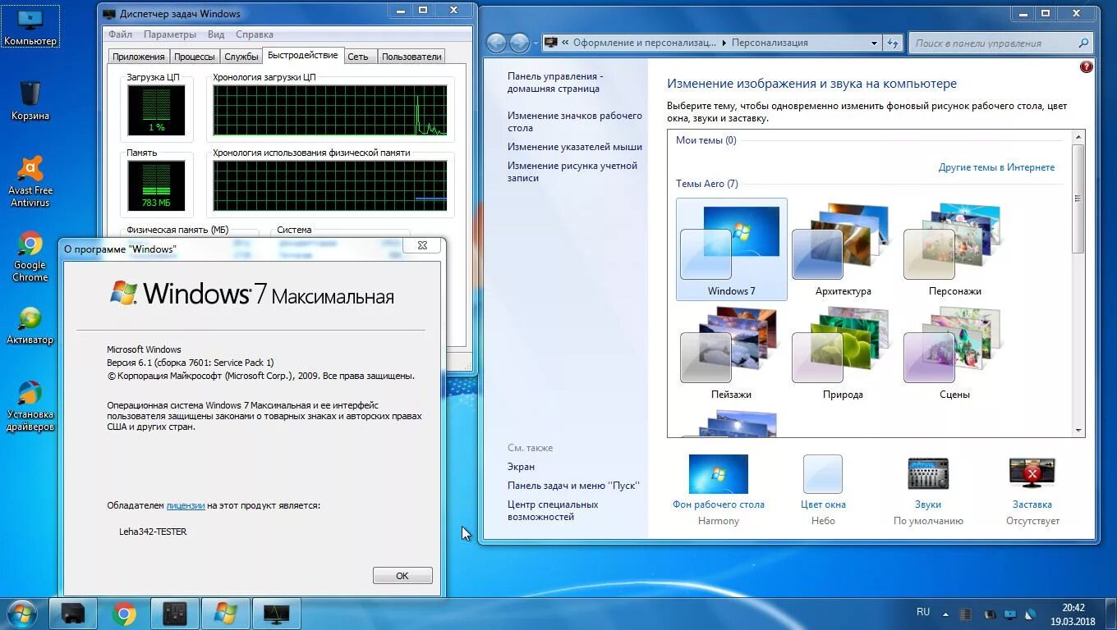The image size is (1117, 630).
Task: Open the Установка драйверов desktop shortcut
Action: 30,406
